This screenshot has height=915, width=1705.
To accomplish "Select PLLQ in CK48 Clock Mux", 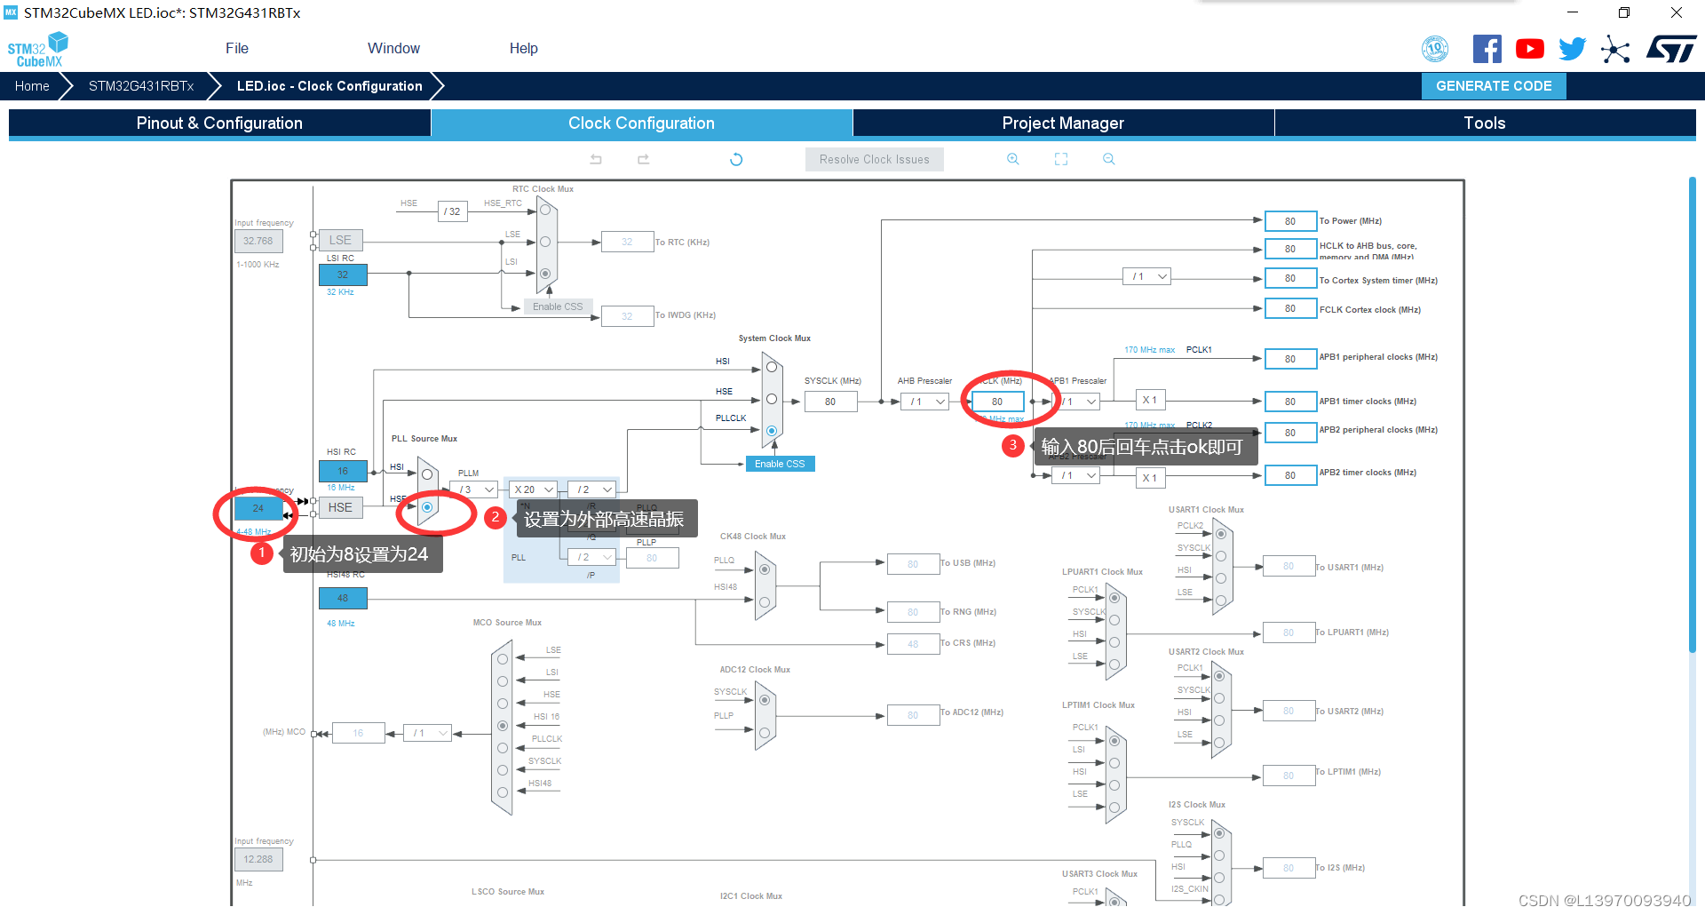I will point(764,569).
